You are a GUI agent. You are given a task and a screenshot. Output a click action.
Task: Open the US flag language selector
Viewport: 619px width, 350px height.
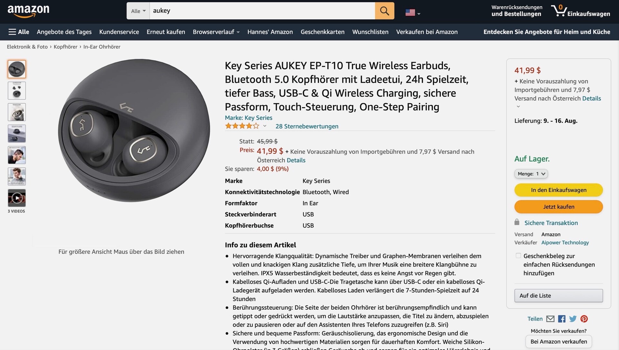pos(413,13)
